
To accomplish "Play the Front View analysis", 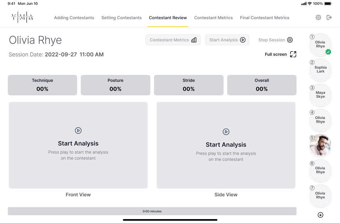I will click(78, 131).
